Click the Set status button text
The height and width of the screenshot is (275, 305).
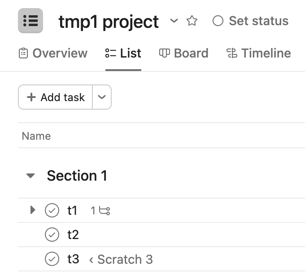[258, 21]
